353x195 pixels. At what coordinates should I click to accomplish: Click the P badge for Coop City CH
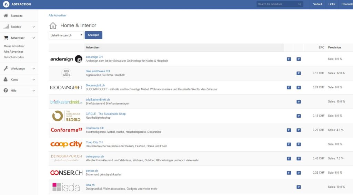299,144
